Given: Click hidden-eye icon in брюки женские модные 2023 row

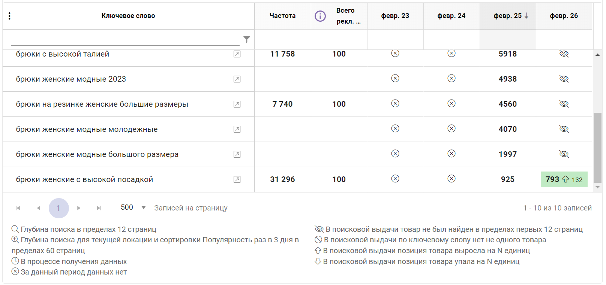Looking at the screenshot, I should point(564,79).
